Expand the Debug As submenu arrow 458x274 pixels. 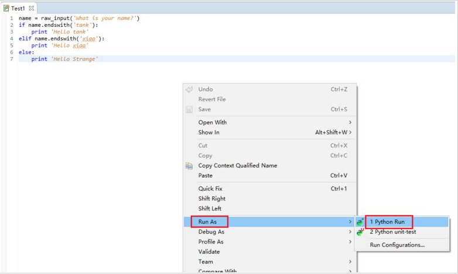[x=350, y=232]
